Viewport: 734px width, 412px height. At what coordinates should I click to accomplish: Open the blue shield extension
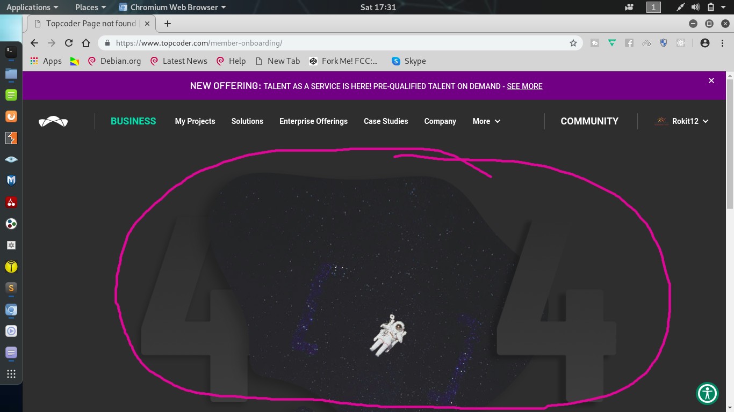click(x=664, y=43)
